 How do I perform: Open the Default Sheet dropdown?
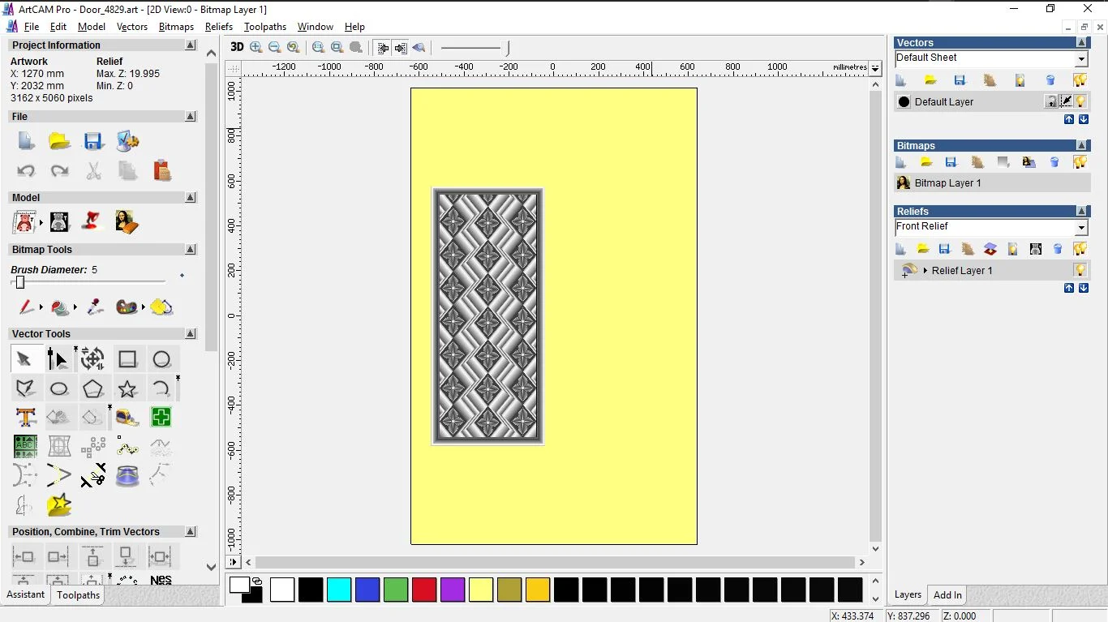click(x=1081, y=58)
